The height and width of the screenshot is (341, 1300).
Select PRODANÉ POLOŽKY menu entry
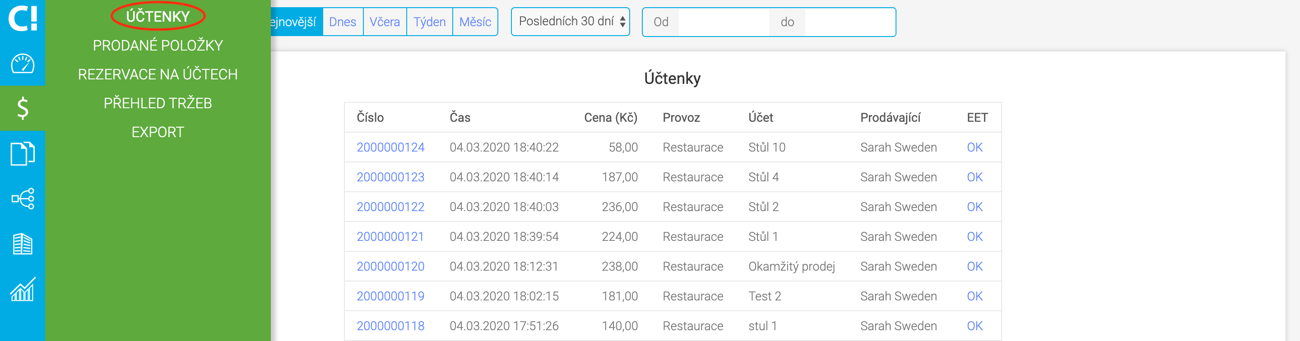click(x=158, y=46)
